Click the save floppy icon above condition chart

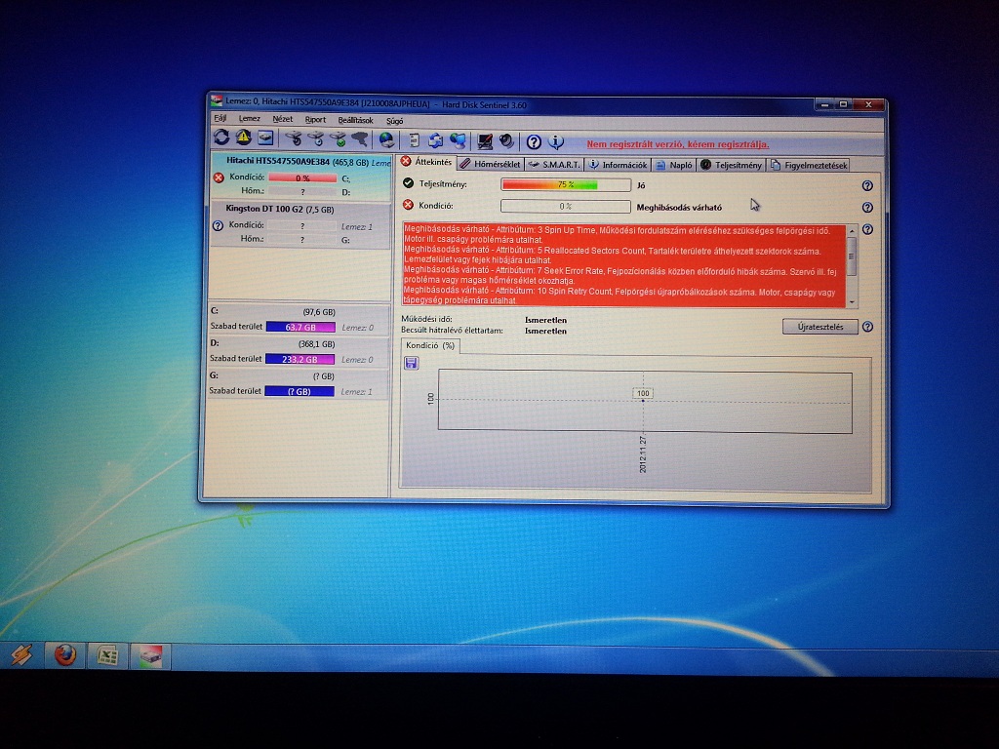point(412,363)
